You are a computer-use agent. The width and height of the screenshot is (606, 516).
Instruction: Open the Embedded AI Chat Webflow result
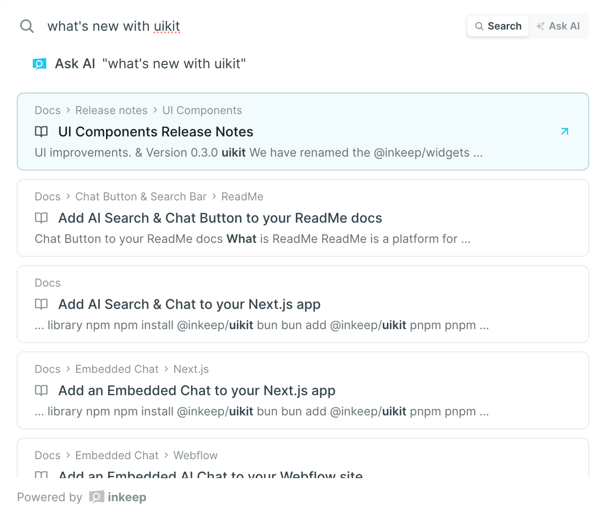[x=211, y=473]
